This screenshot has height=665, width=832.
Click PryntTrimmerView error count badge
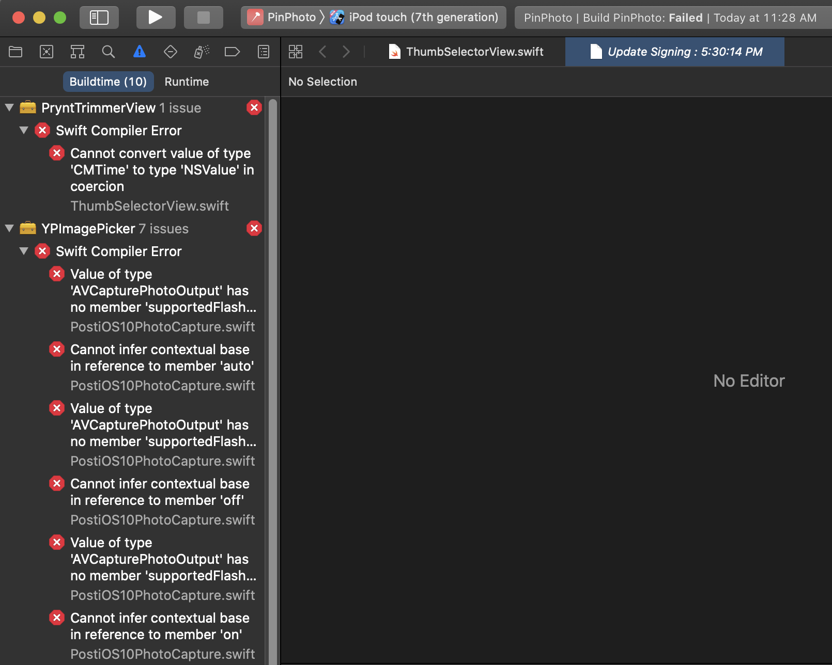(254, 108)
